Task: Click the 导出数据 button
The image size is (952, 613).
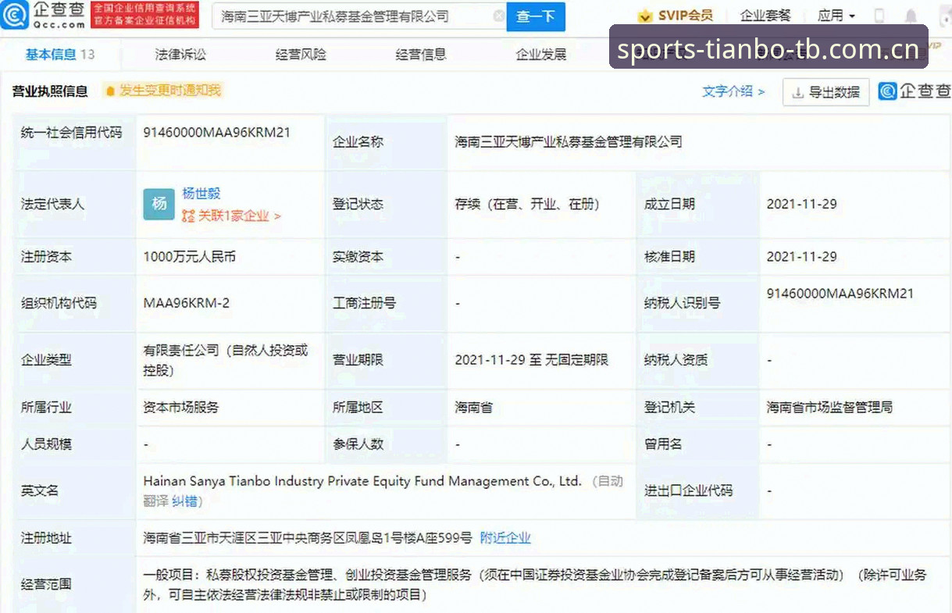Action: pos(826,92)
